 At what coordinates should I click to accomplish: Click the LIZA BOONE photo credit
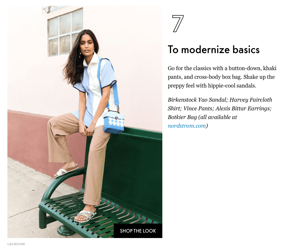(x=16, y=244)
